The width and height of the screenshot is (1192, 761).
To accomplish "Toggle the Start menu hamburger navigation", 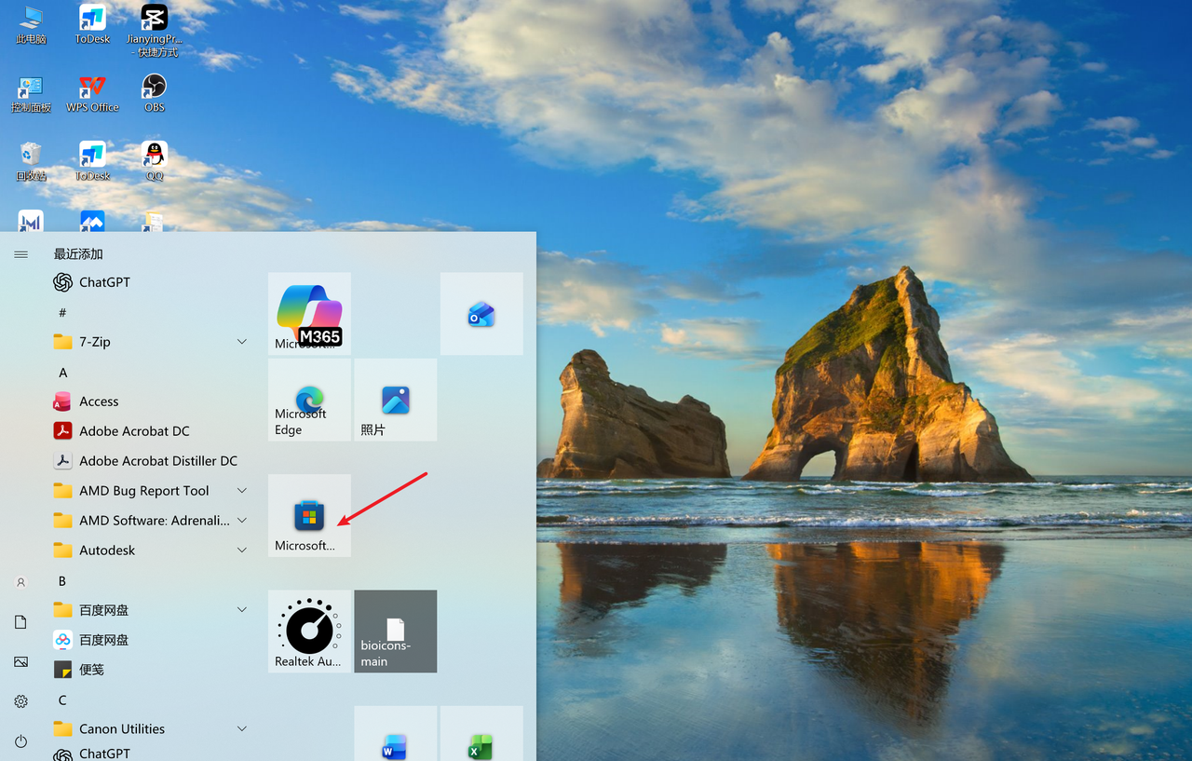I will 20,254.
